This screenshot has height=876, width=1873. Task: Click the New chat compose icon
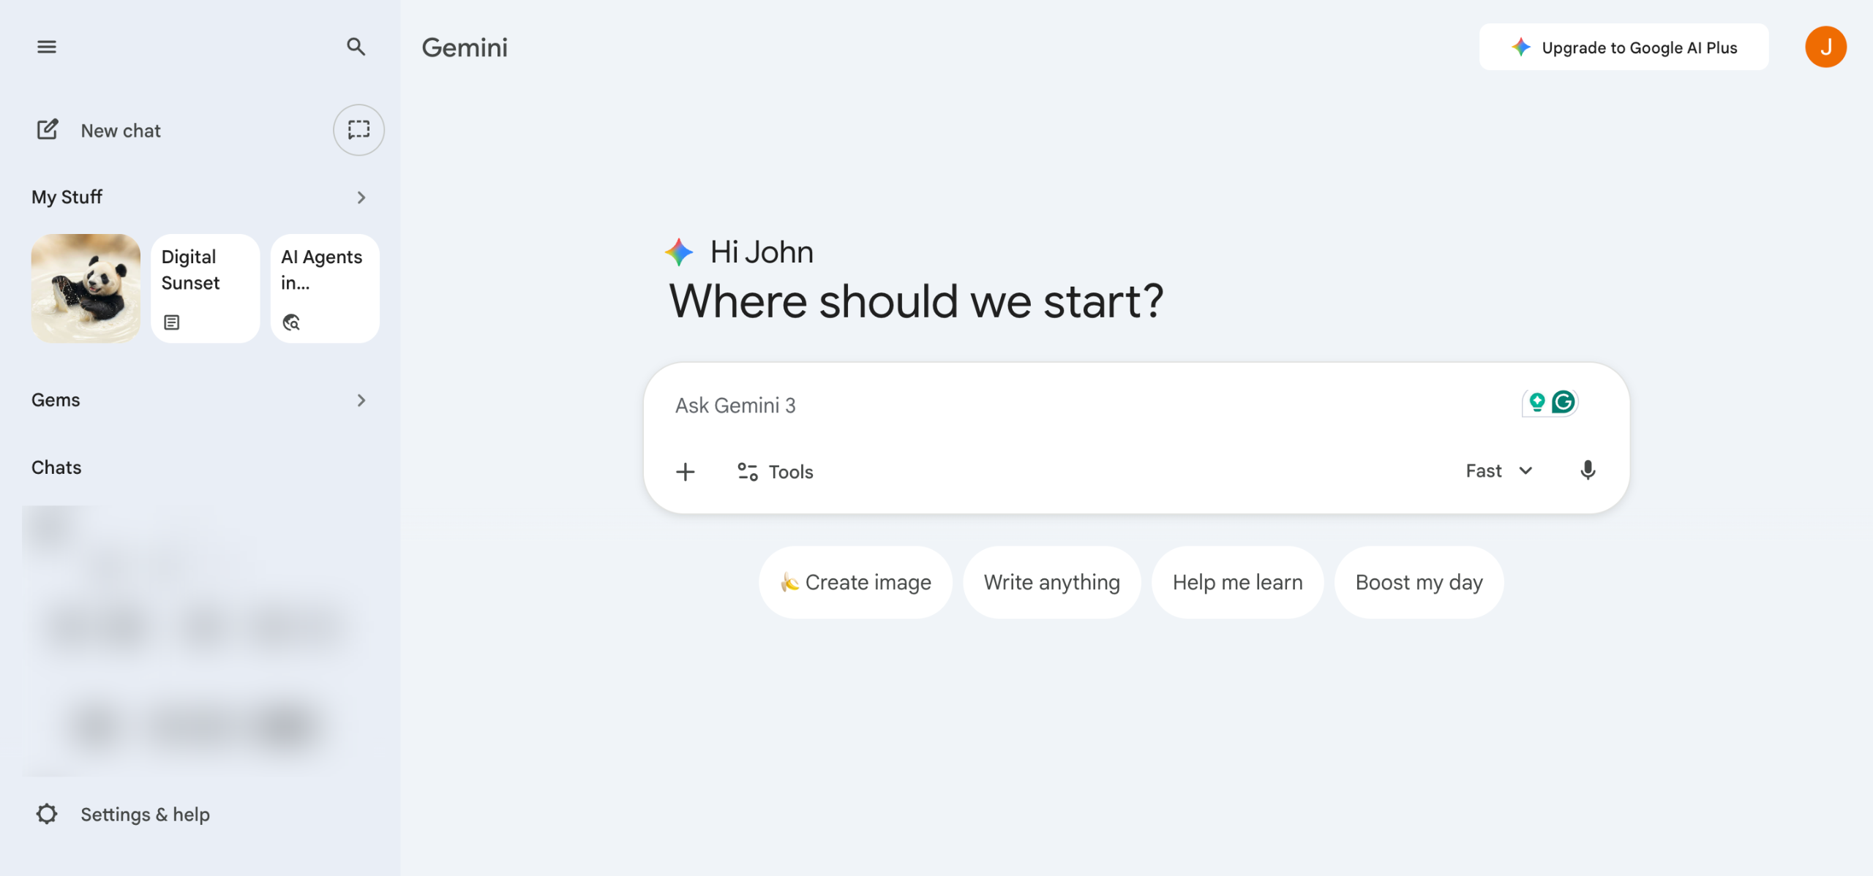[48, 130]
